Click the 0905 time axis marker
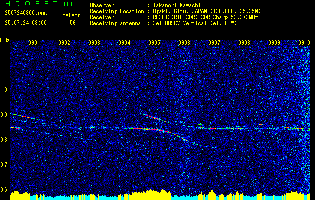 [x=154, y=42]
